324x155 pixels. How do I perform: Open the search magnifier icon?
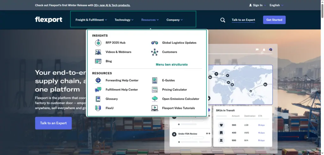223,20
